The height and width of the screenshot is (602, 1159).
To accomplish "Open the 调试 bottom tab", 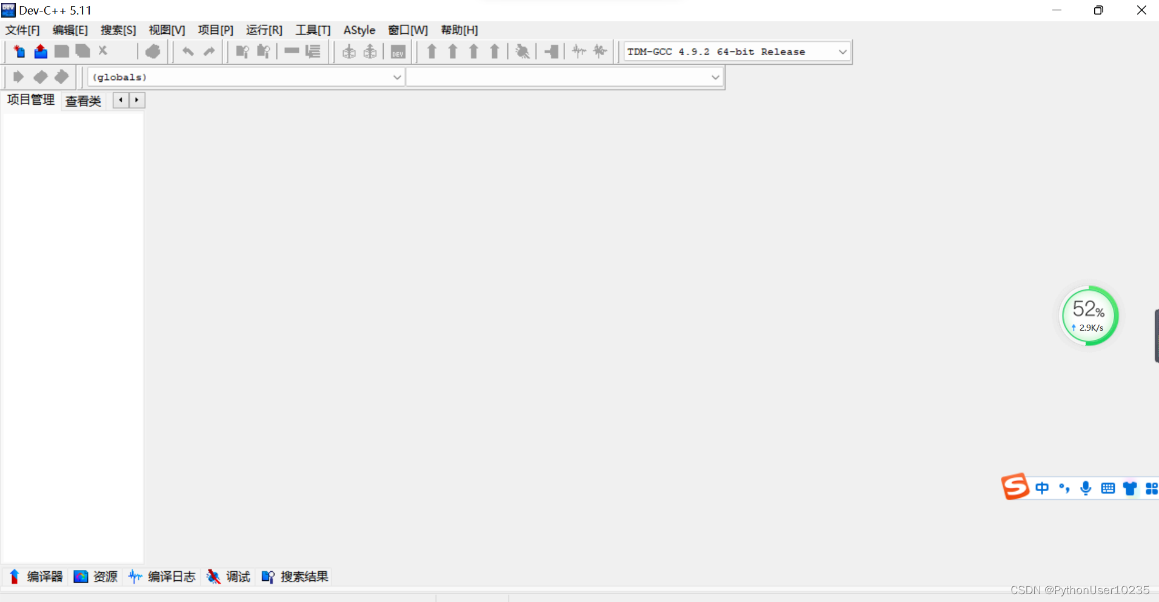I will (x=229, y=577).
